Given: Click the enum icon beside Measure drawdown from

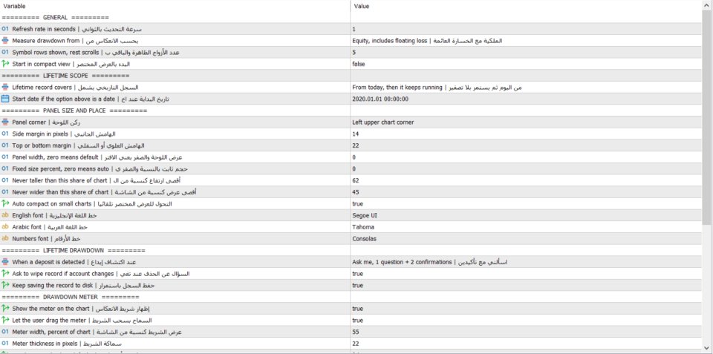Looking at the screenshot, I should [x=5, y=40].
